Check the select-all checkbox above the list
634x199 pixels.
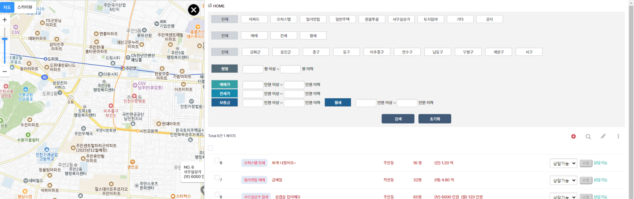click(210, 148)
